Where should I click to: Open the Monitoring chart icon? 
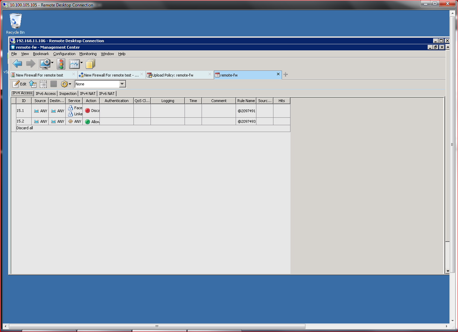74,64
